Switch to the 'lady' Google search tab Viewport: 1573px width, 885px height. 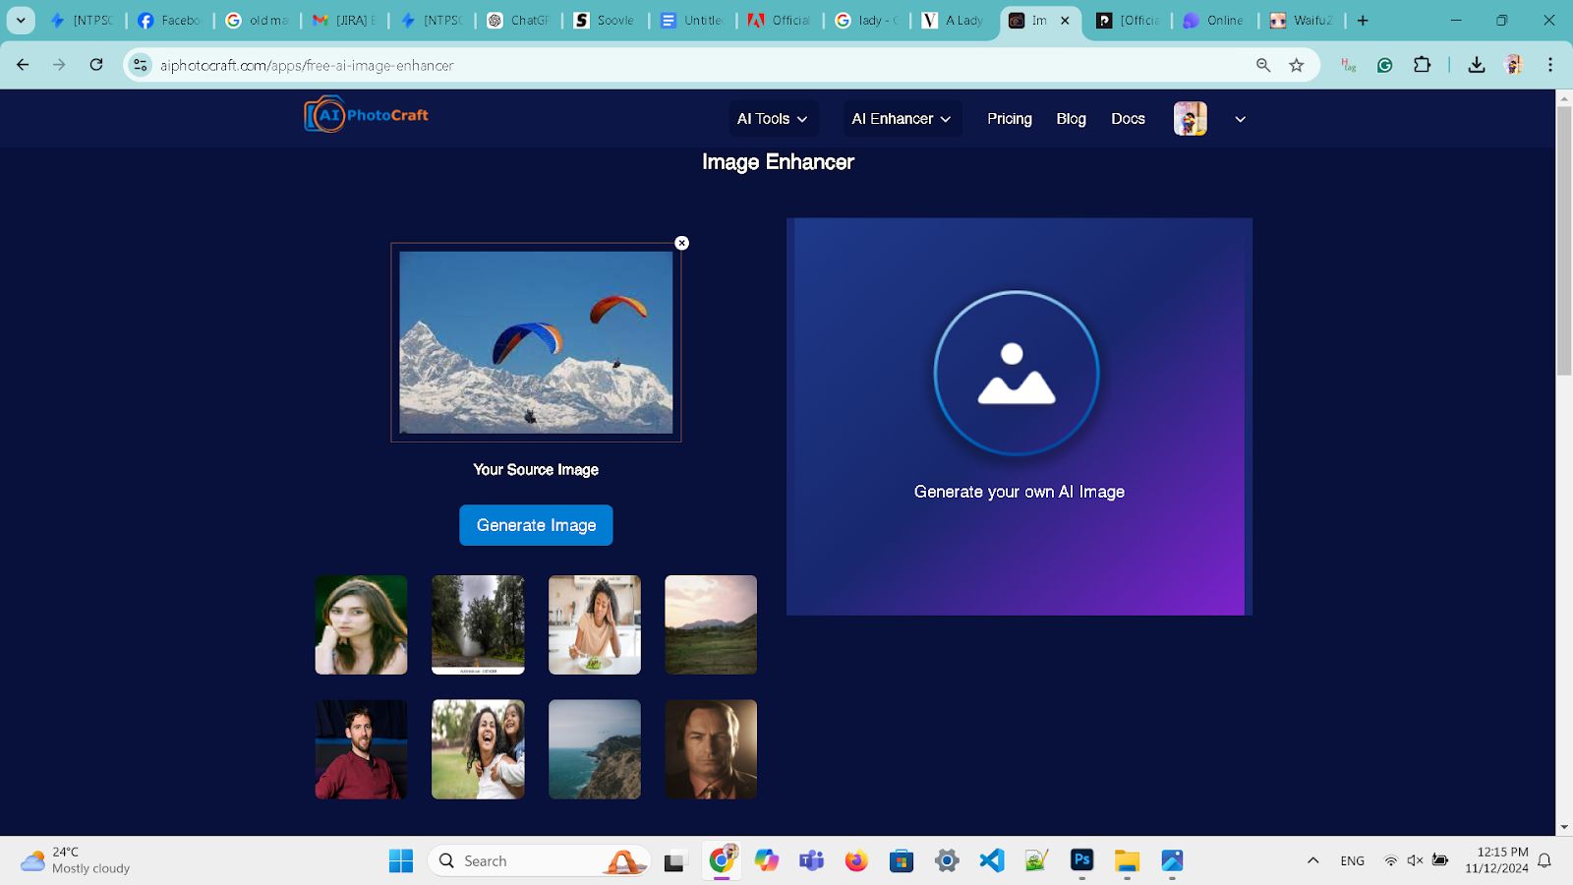click(x=866, y=20)
